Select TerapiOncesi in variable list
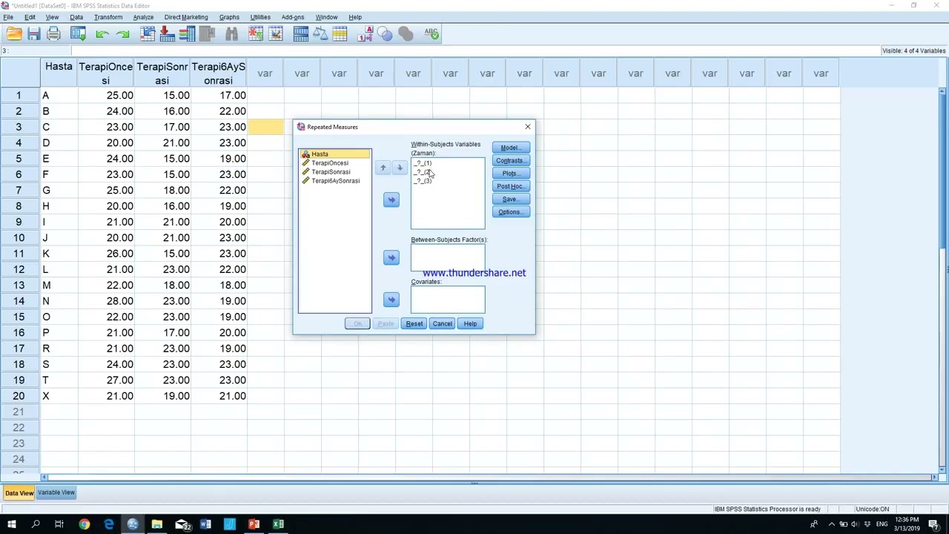Image resolution: width=949 pixels, height=534 pixels. [x=330, y=163]
